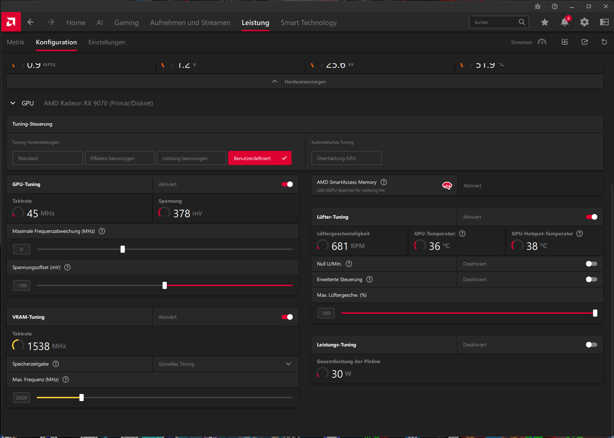Enable the Null U/Min. toggle
Viewport: 614px width, 438px height.
coord(592,264)
